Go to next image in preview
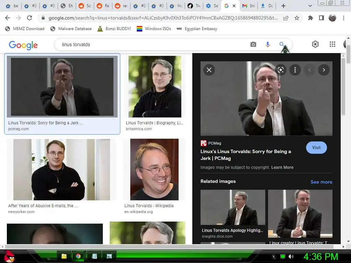This screenshot has height=263, width=351. pos(324,70)
